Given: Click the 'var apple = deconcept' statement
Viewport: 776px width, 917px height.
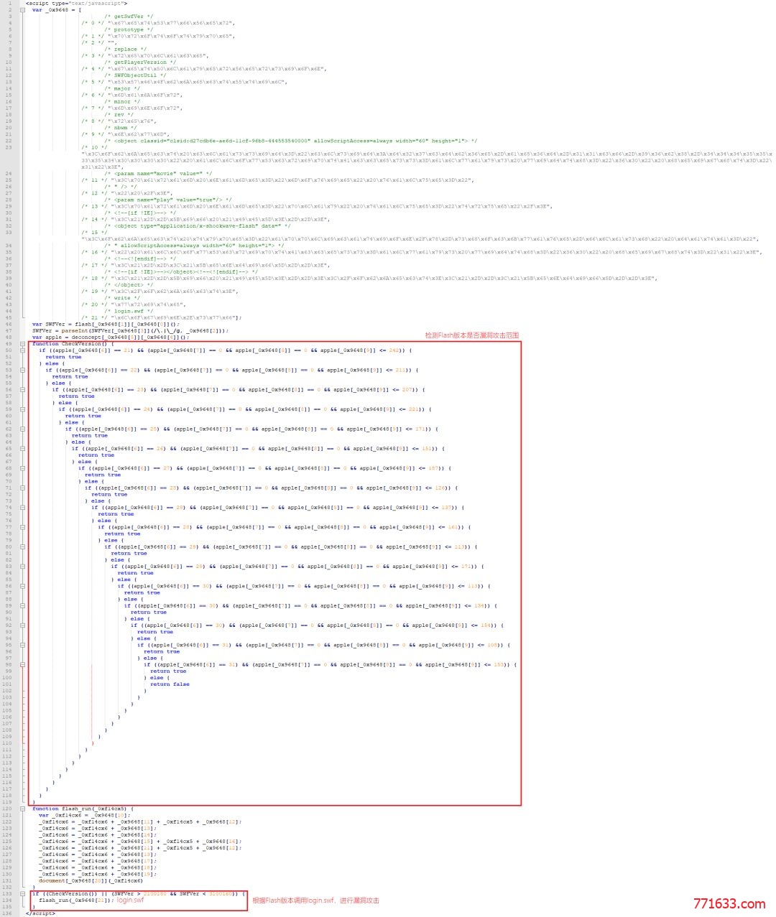Looking at the screenshot, I should tap(111, 338).
